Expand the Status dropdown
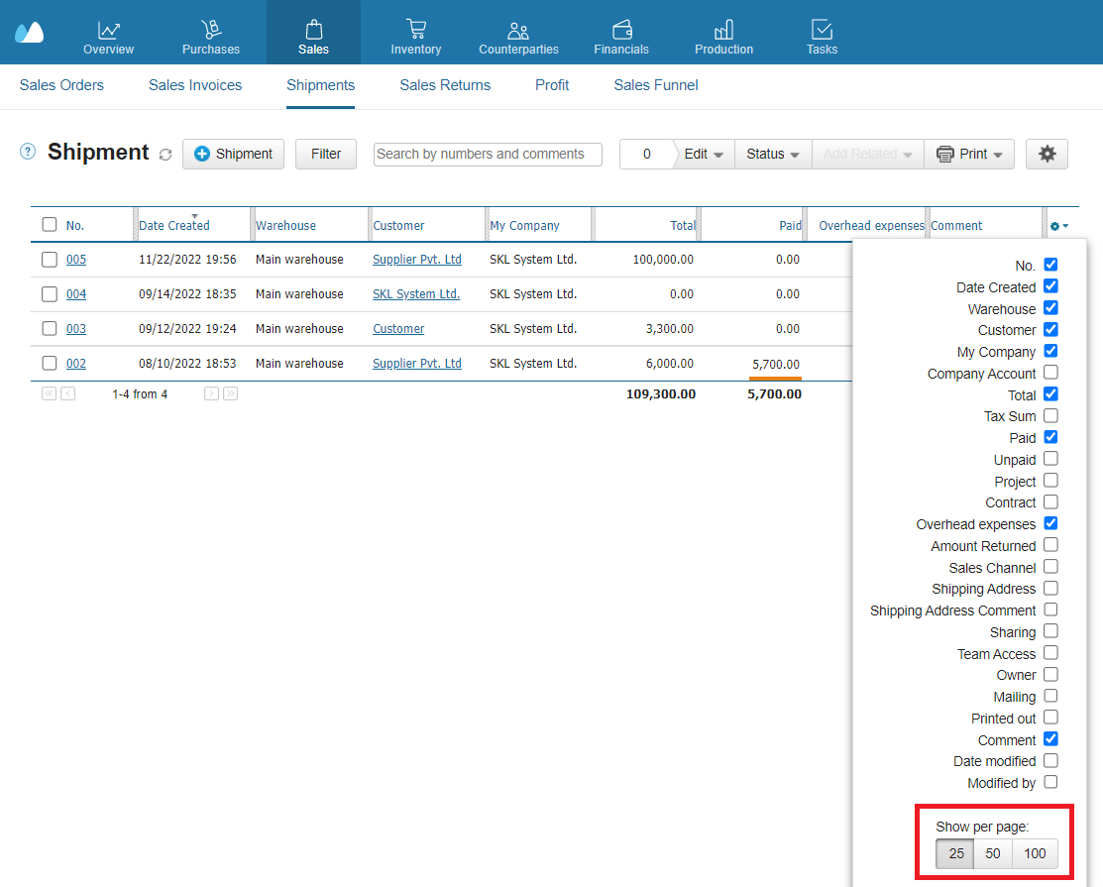Viewport: 1103px width, 887px height. (773, 154)
